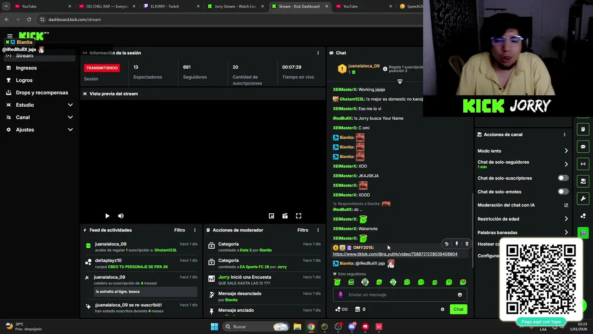Pin OMY2015's hovered chat message

pyautogui.click(x=457, y=244)
